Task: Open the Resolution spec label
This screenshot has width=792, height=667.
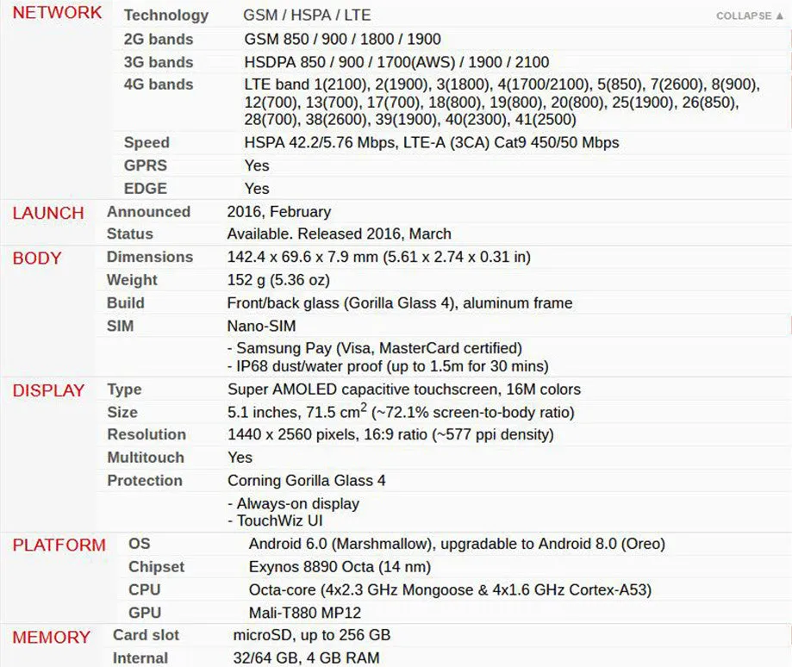Action: click(147, 434)
